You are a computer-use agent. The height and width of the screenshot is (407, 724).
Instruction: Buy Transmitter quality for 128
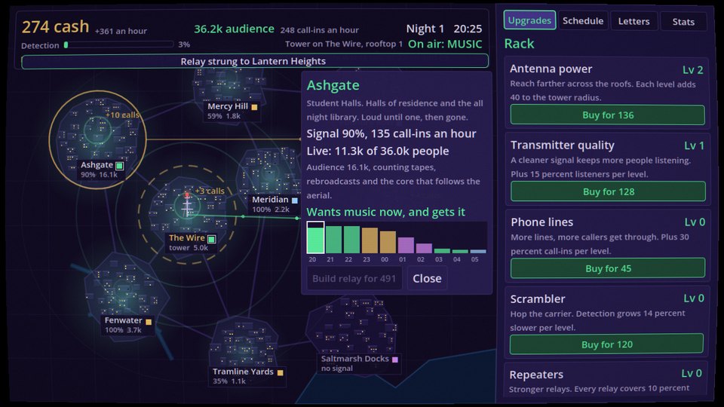point(608,191)
